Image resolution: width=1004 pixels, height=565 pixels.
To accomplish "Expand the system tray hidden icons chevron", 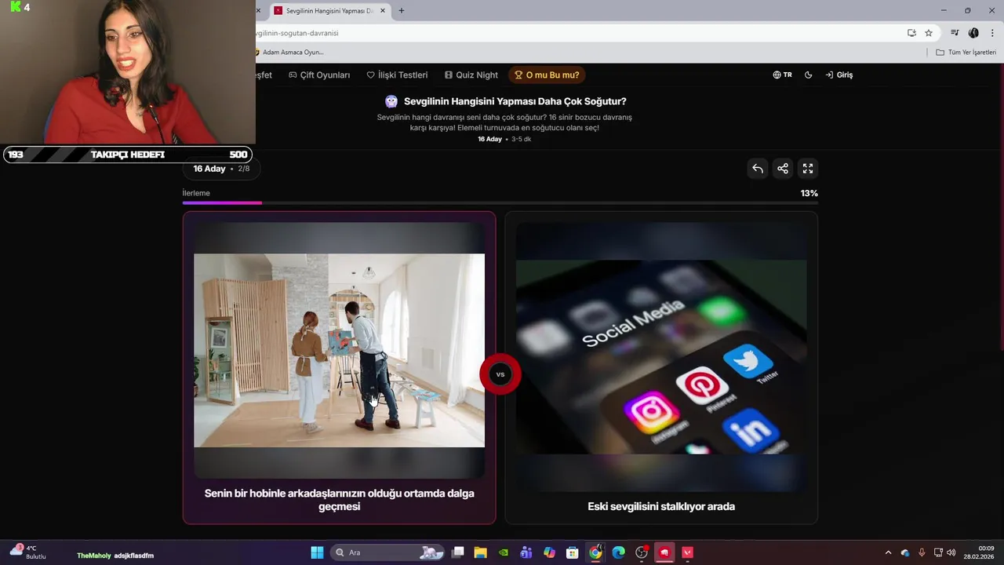I will pos(888,552).
